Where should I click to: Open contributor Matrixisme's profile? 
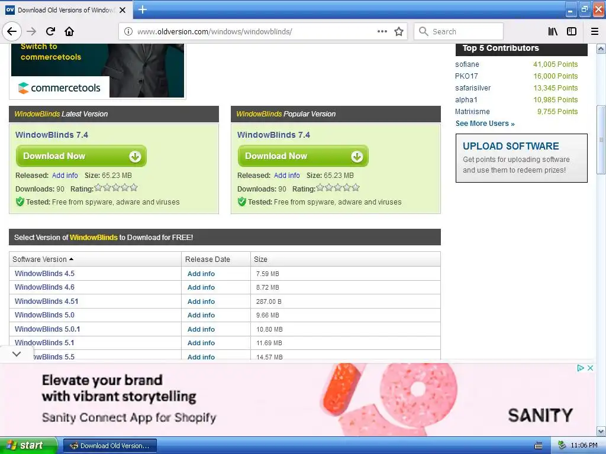[x=472, y=112]
